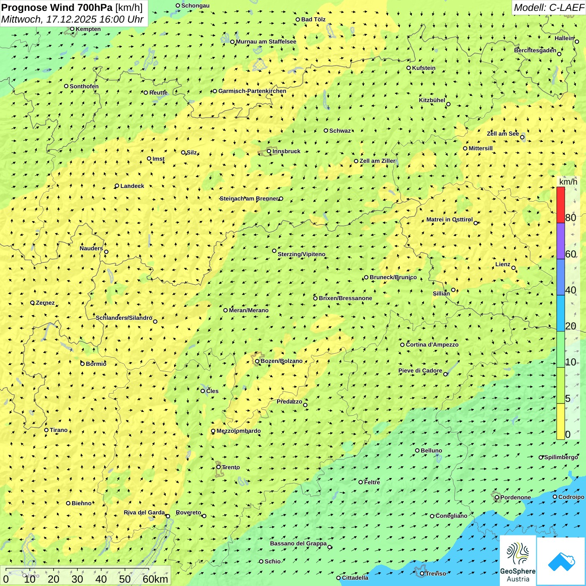Image resolution: width=586 pixels, height=586 pixels.
Task: Click the 'Riva del Garda' label
Action: click(x=144, y=512)
